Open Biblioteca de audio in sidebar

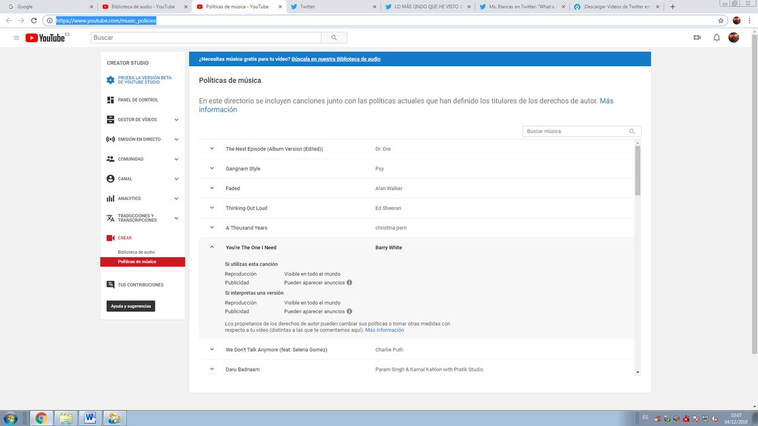pyautogui.click(x=136, y=252)
